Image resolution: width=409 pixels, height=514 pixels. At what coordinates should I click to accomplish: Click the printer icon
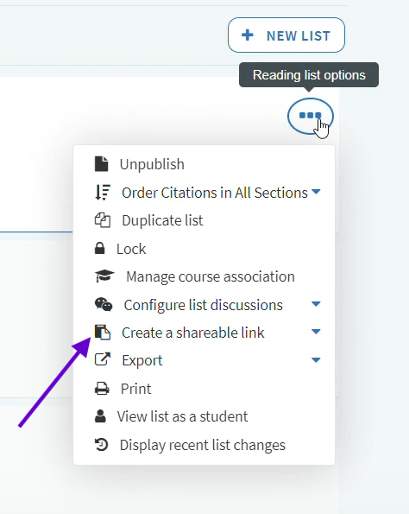pyautogui.click(x=102, y=389)
